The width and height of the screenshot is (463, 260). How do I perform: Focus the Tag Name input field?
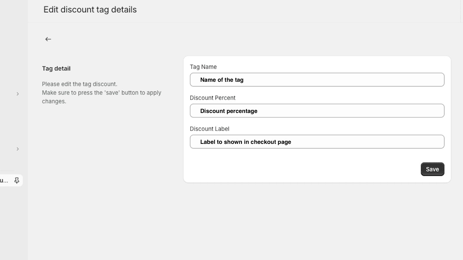point(317,80)
